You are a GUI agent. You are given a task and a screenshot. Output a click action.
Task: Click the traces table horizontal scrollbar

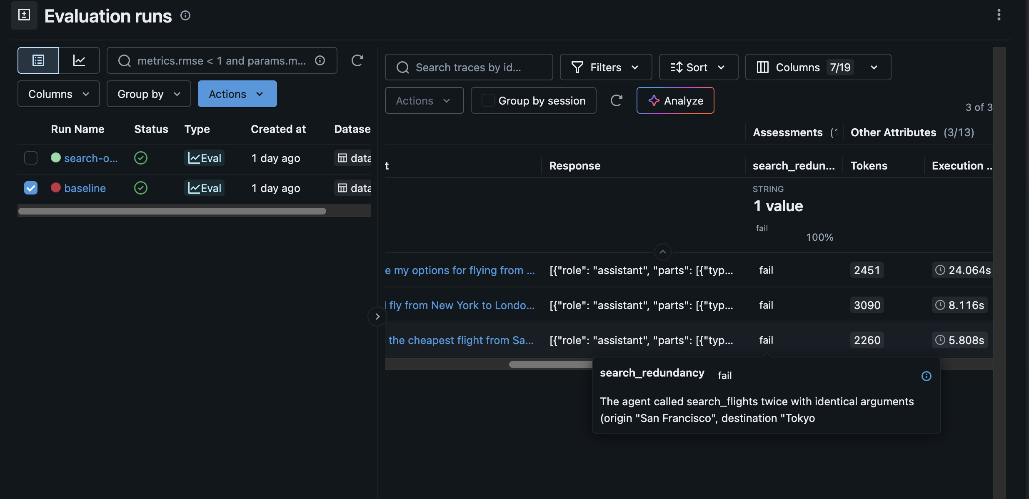[551, 364]
